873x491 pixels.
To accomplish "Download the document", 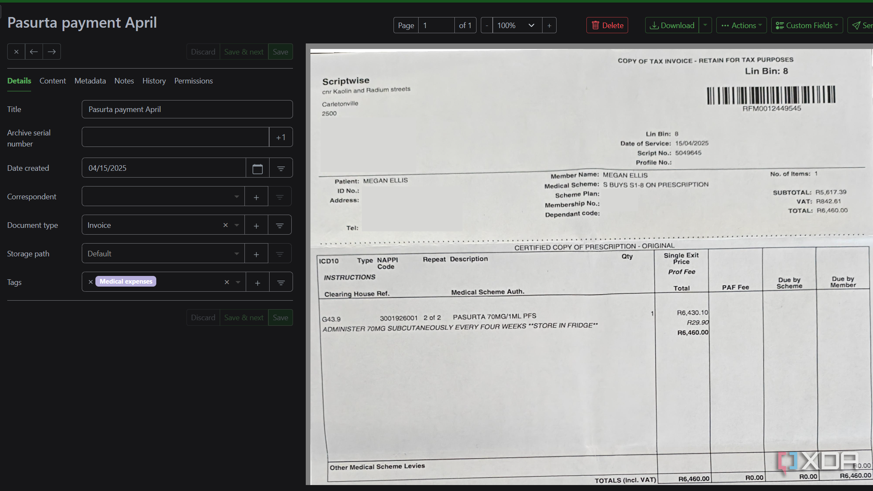I will click(x=672, y=25).
